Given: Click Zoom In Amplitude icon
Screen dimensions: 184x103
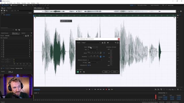Looking at the screenshot, I should click(x=156, y=90).
